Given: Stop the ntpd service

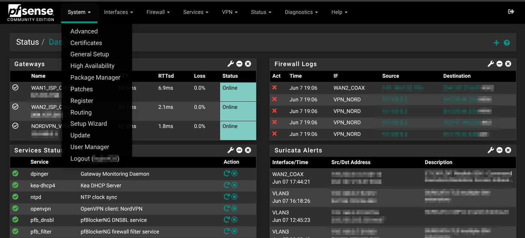Looking at the screenshot, I should click(x=234, y=197).
